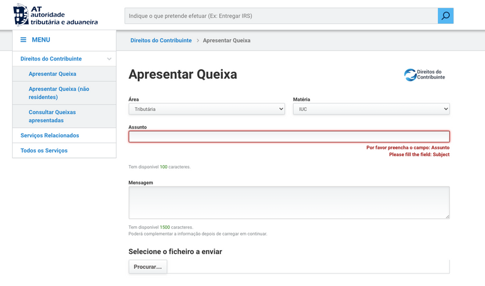Click into the Mensagem text area
The image size is (485, 286).
[289, 203]
